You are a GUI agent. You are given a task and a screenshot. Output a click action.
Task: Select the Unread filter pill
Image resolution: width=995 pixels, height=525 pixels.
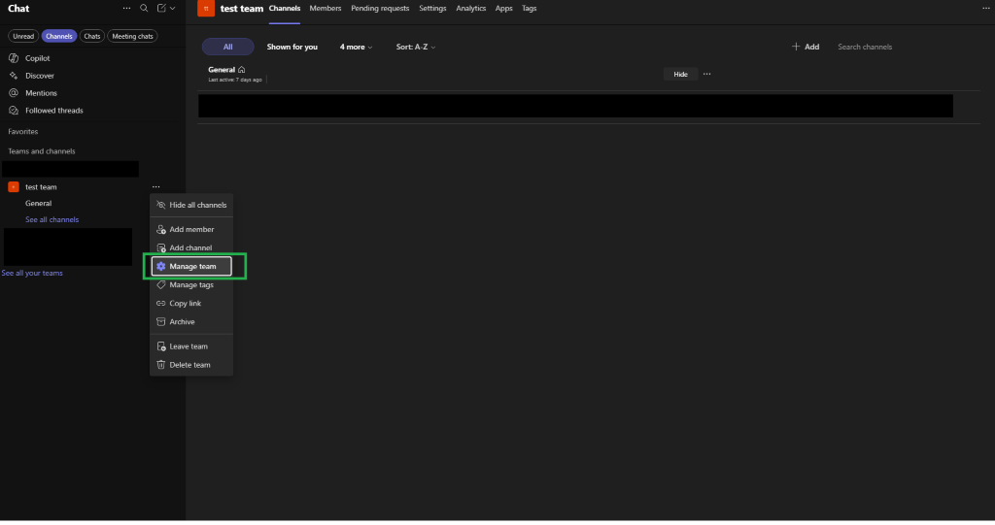(23, 36)
